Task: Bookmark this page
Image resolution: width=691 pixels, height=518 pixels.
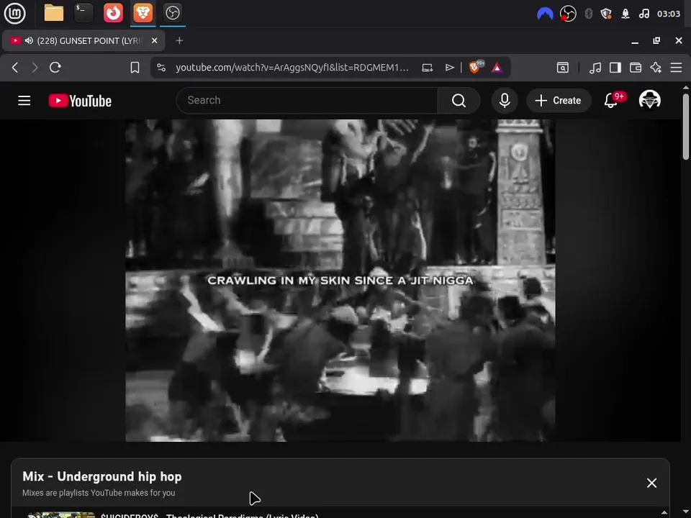Action: (x=135, y=68)
